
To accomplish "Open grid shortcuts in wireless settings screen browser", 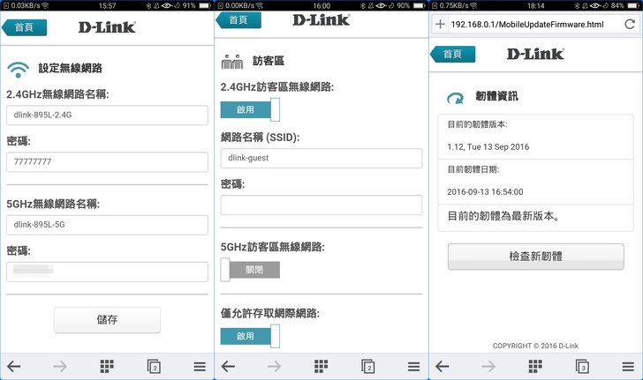I will 107,366.
